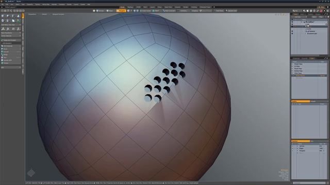
Task: Click the Slice tool below Bridge
Action: pos(11,57)
